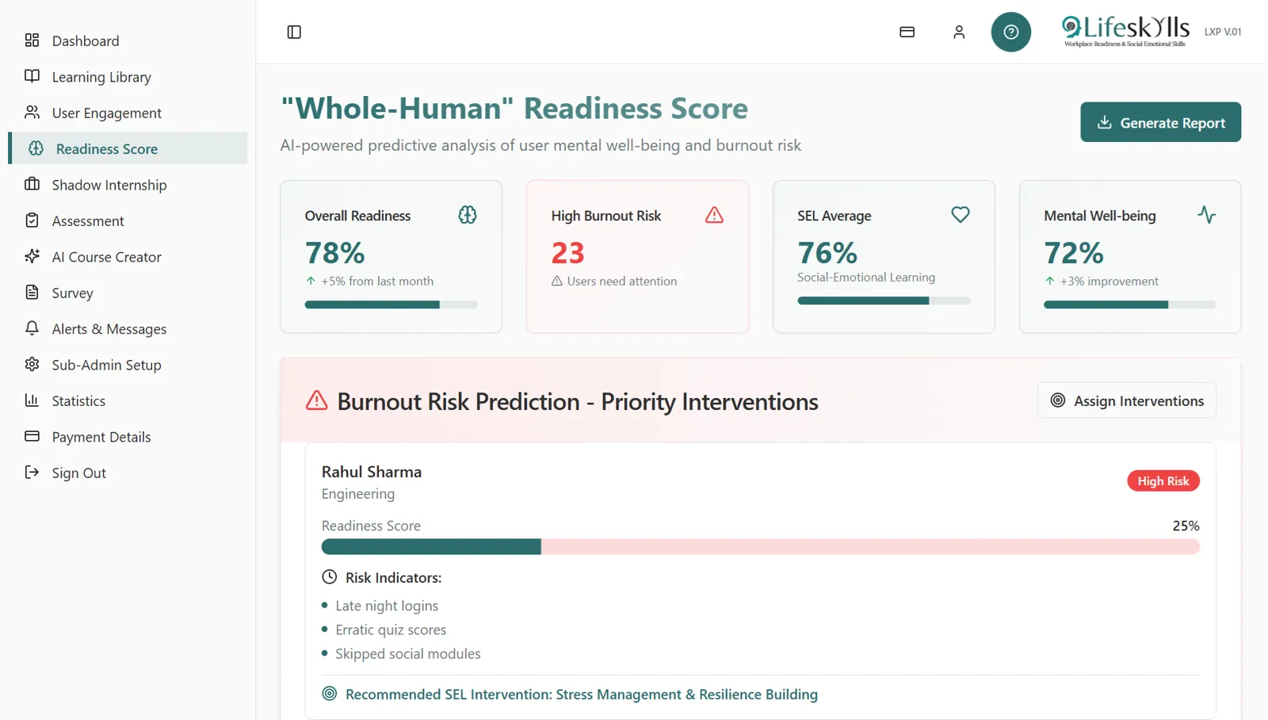Click the Alerts & Messages bell icon

pos(32,328)
